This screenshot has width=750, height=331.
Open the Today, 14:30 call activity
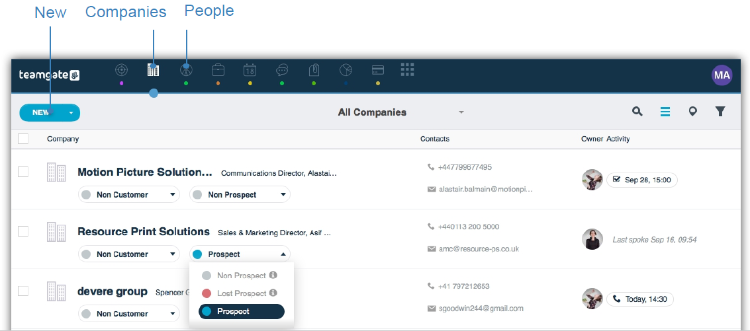coord(640,299)
